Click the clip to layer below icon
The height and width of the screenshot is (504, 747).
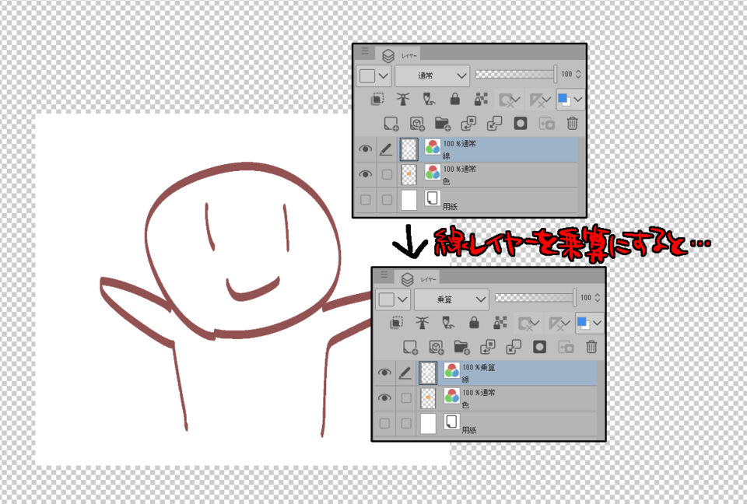point(377,100)
